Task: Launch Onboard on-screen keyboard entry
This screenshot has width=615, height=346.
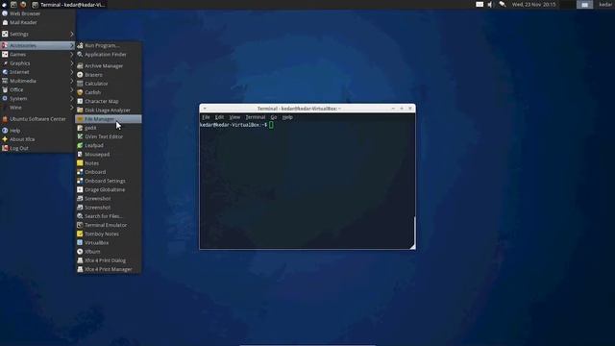Action: tap(109, 172)
